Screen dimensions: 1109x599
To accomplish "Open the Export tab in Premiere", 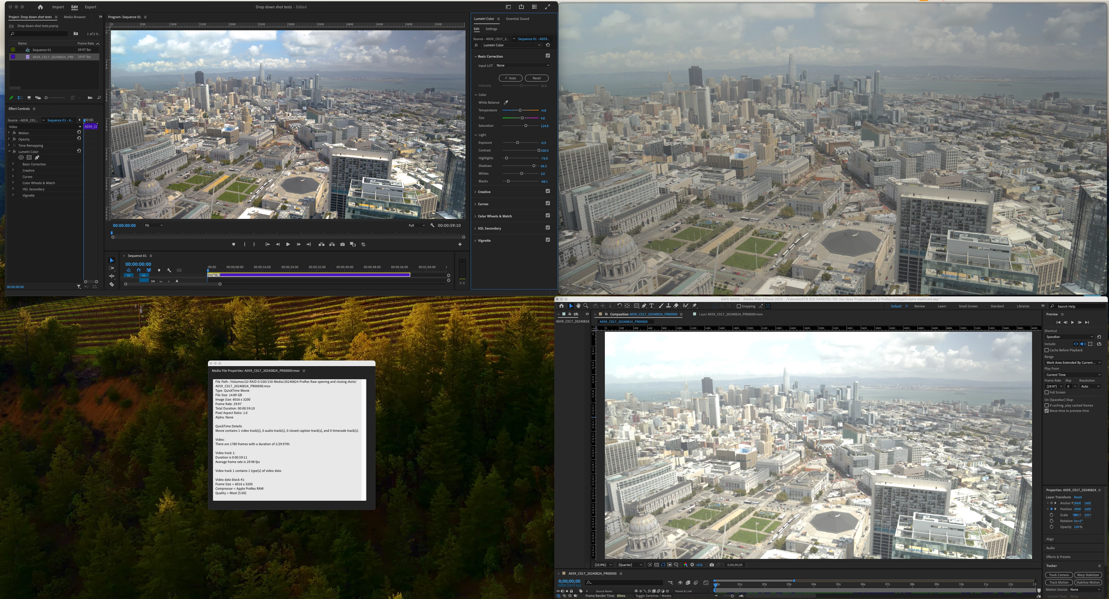I will (x=90, y=7).
